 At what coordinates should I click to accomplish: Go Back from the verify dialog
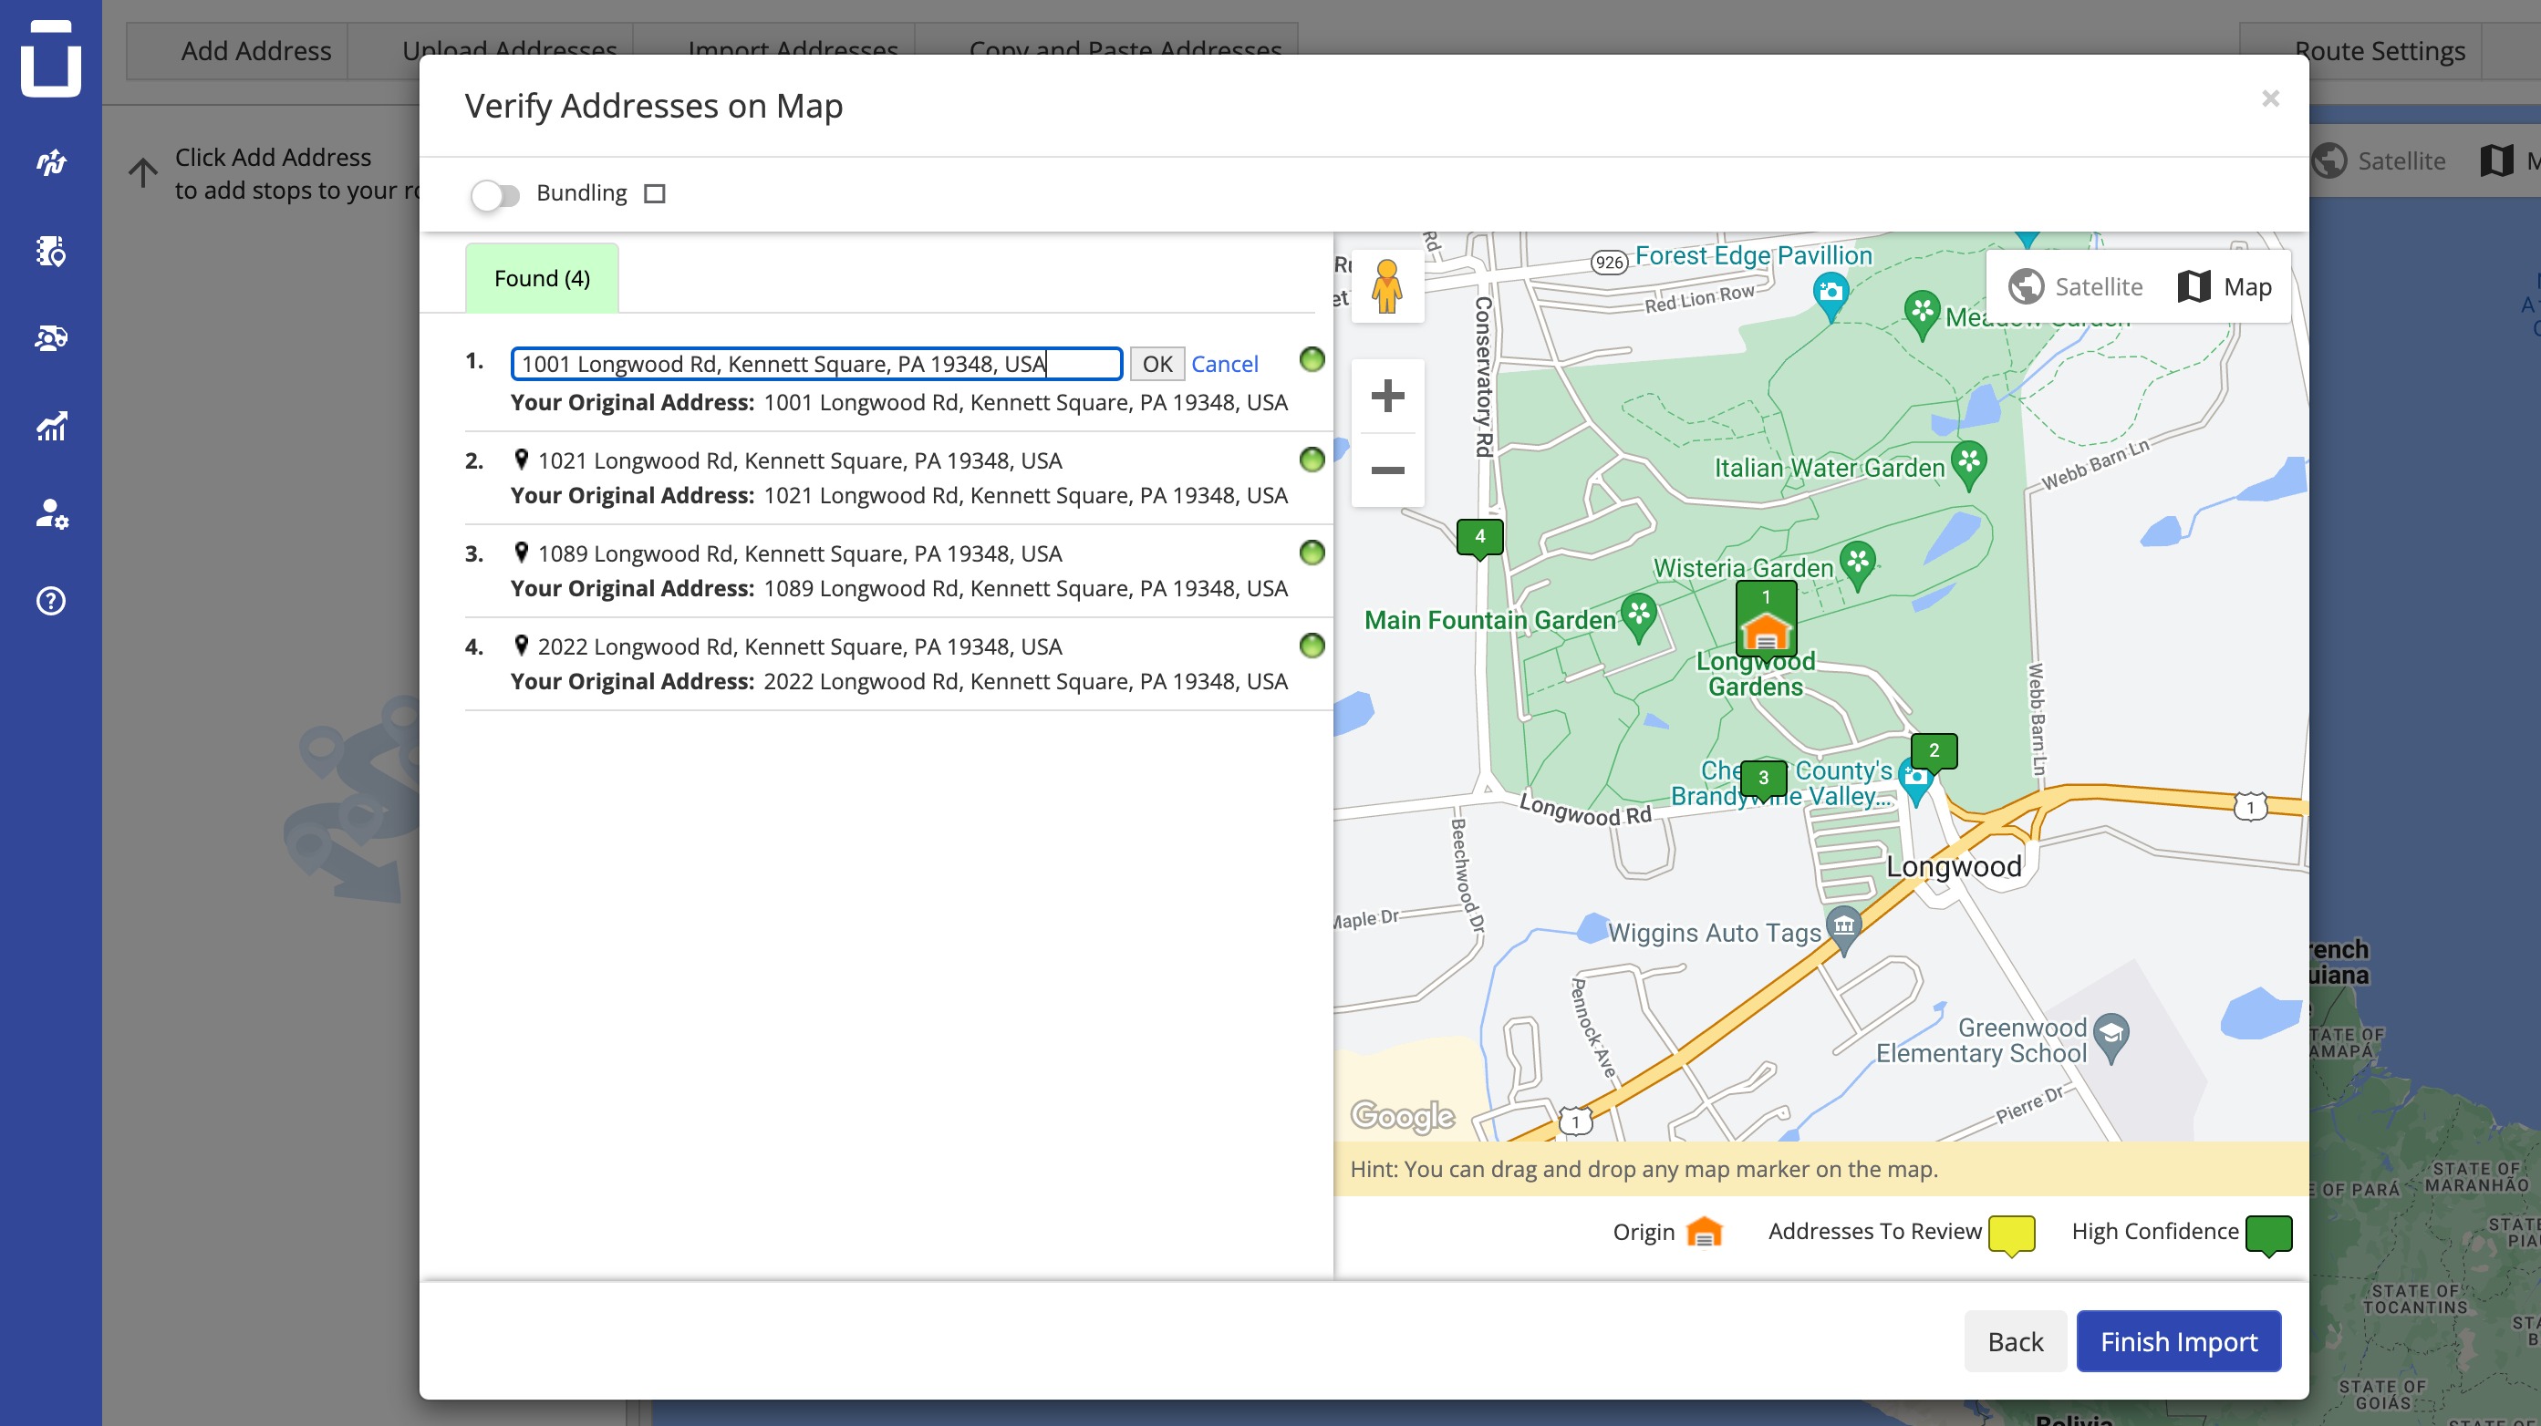[x=2014, y=1341]
